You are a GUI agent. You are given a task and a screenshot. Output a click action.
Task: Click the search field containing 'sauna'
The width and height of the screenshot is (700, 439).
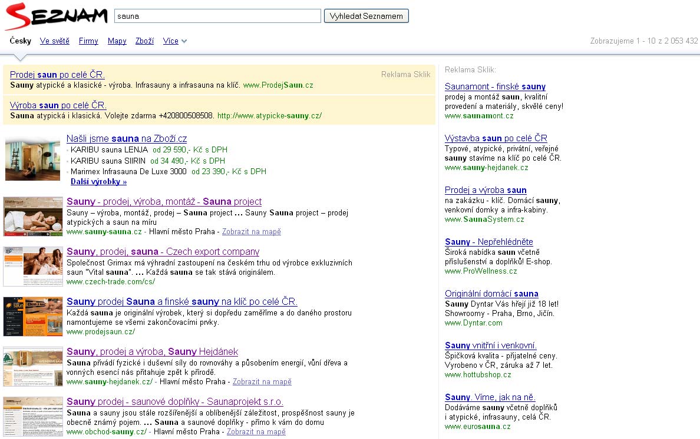tap(217, 16)
